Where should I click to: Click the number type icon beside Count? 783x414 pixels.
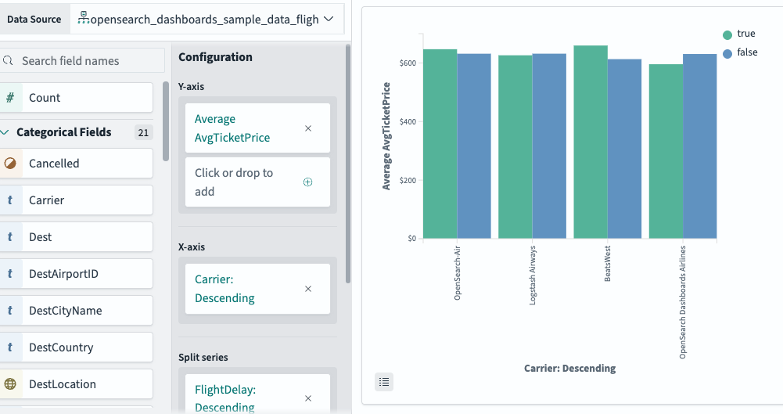tap(10, 97)
